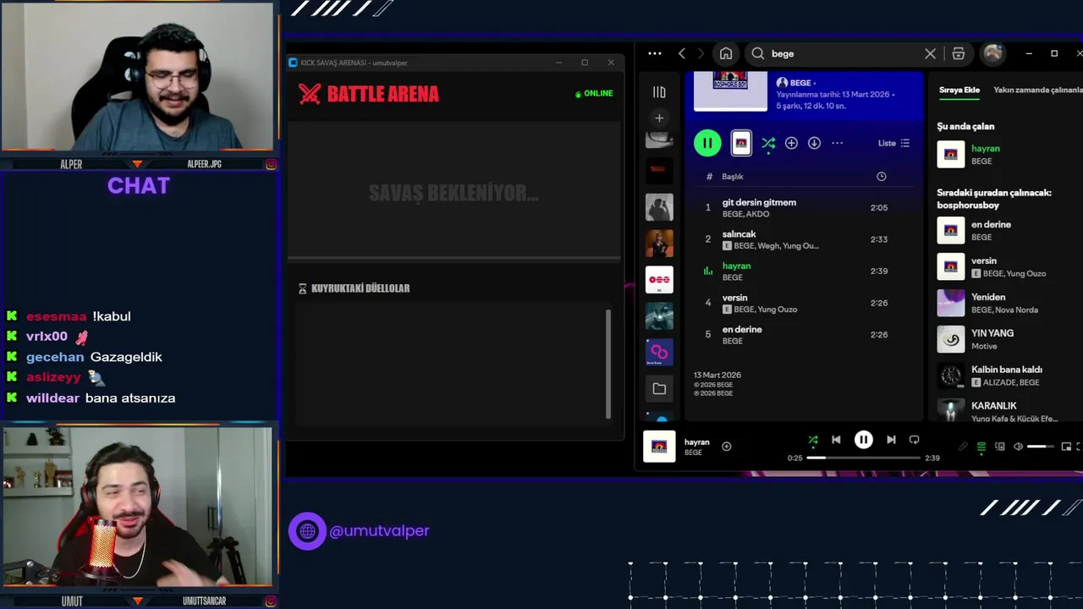Open the mini player icon
Screen dimensions: 1083x609
pyautogui.click(x=1066, y=447)
